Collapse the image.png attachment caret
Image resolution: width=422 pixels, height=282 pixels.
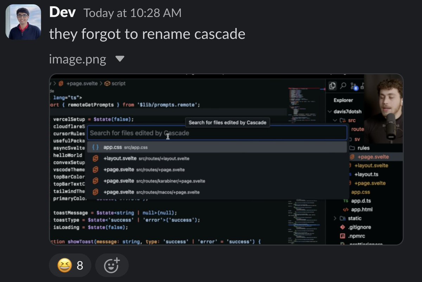pos(120,59)
